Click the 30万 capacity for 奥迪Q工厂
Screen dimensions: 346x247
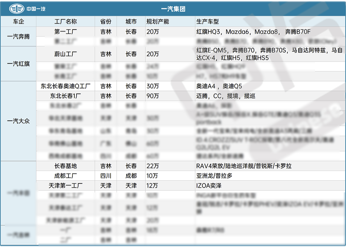pyautogui.click(x=153, y=86)
